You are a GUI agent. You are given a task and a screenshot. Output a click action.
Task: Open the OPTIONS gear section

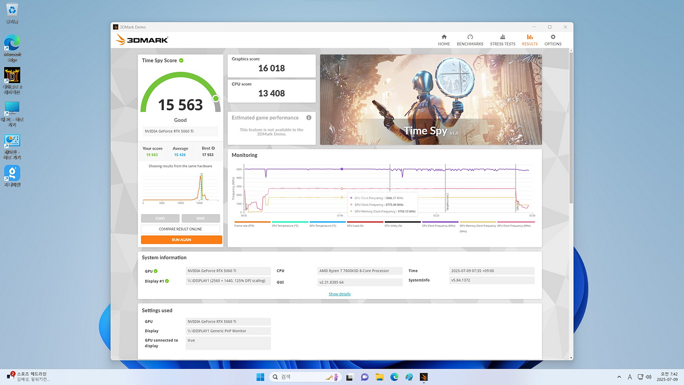553,40
